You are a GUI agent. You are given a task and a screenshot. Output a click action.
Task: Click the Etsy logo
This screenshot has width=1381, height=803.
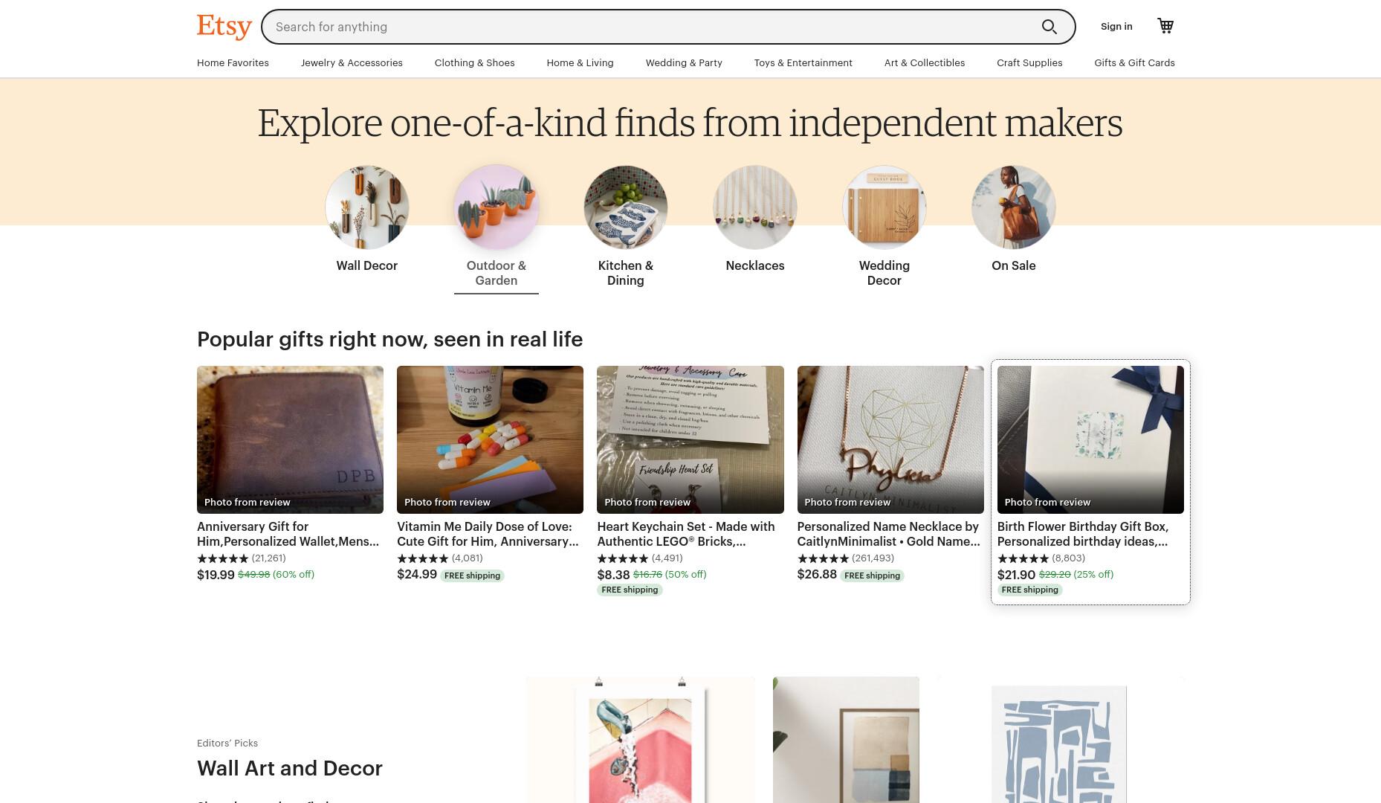(224, 27)
